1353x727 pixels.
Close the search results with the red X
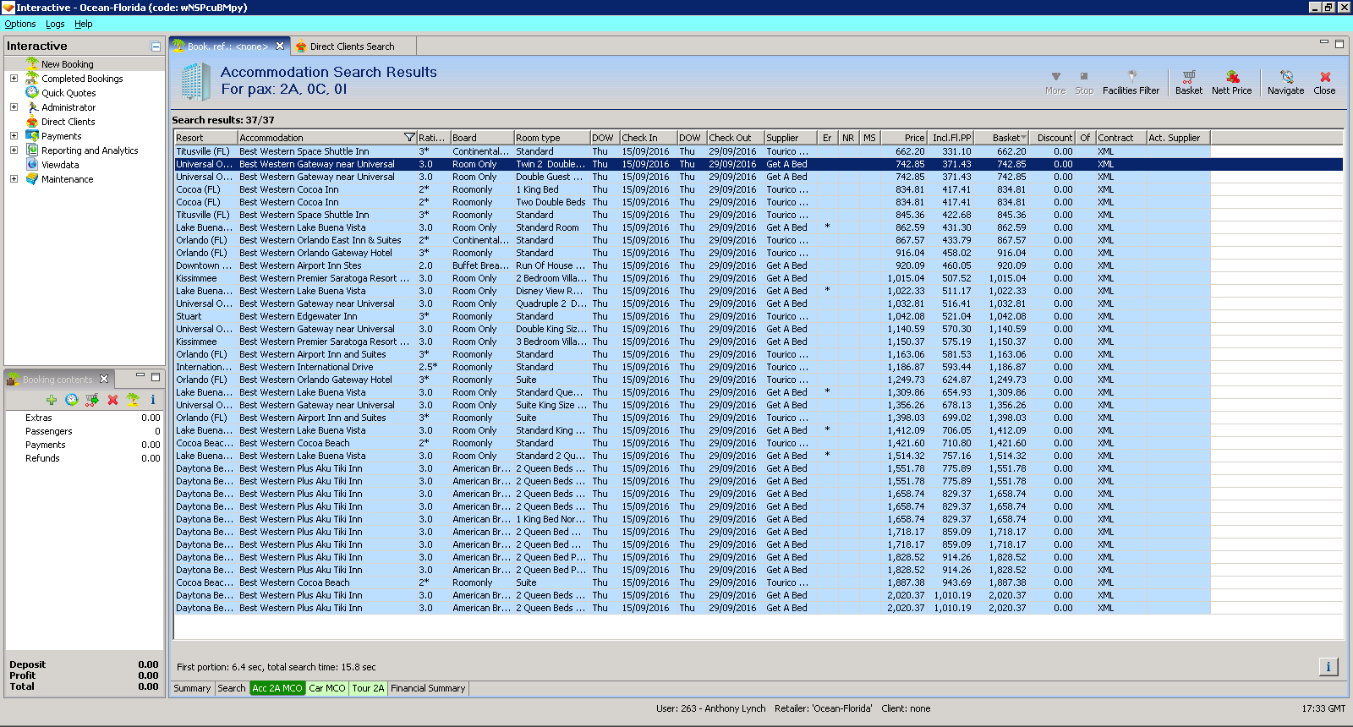(x=1324, y=82)
